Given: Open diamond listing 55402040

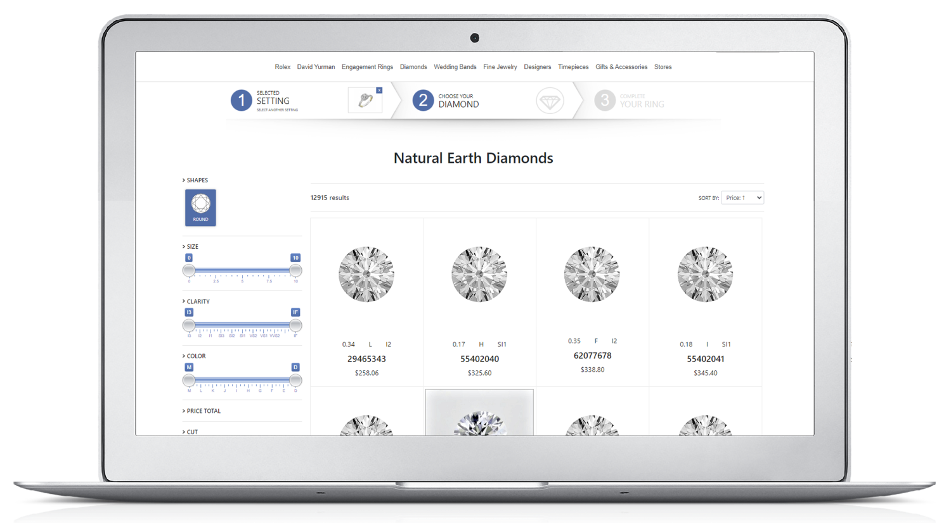Looking at the screenshot, I should [x=479, y=359].
